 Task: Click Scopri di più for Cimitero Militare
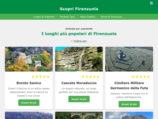tap(129, 104)
